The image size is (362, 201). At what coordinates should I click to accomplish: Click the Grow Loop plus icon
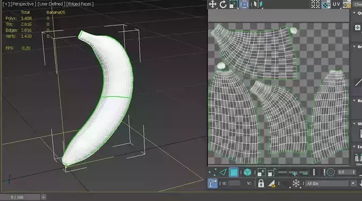pos(293,172)
